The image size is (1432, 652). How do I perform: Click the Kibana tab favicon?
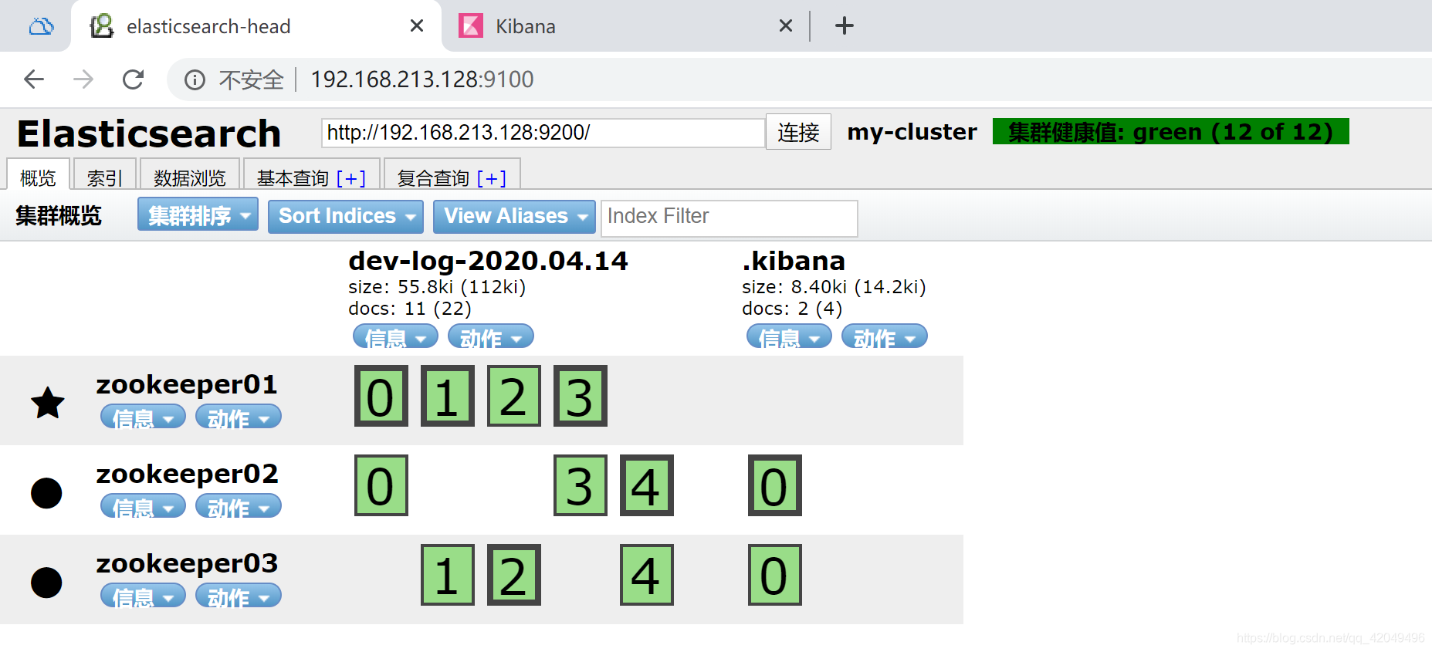[471, 26]
